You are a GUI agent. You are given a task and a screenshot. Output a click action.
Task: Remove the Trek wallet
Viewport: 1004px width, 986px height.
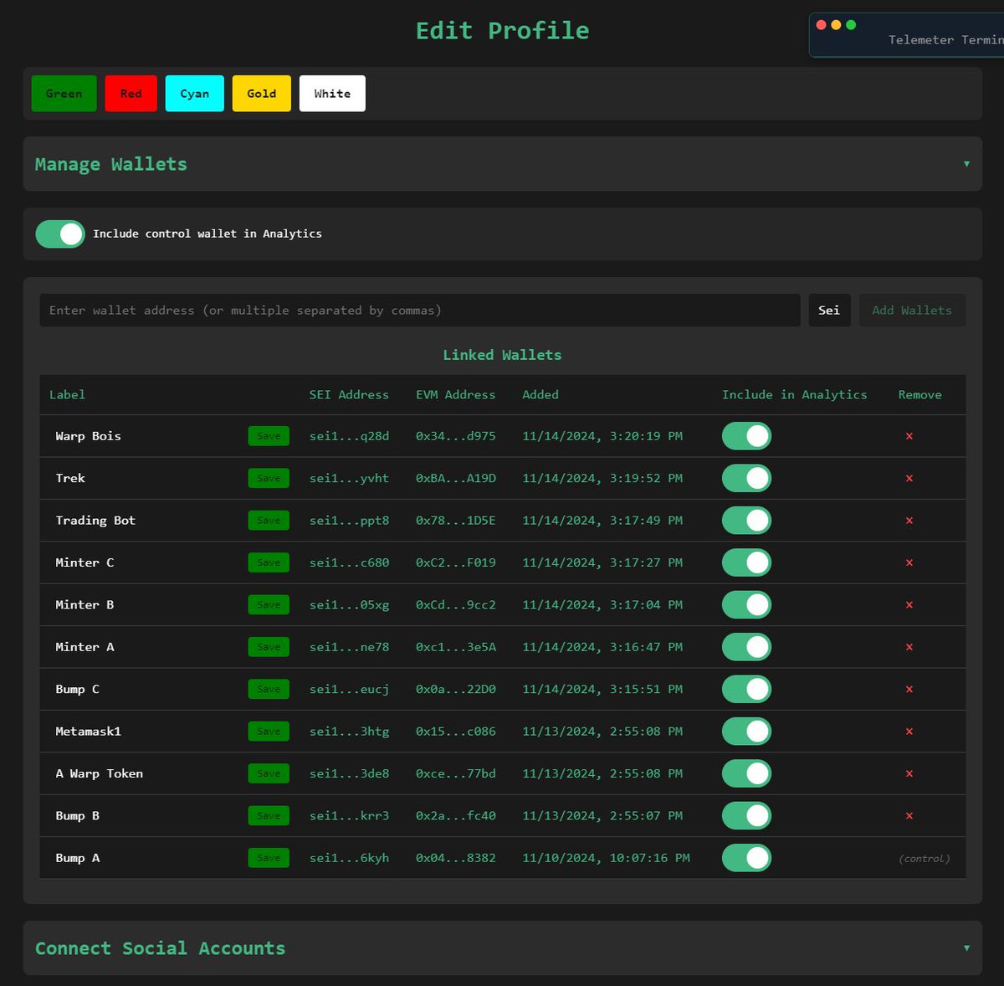909,478
